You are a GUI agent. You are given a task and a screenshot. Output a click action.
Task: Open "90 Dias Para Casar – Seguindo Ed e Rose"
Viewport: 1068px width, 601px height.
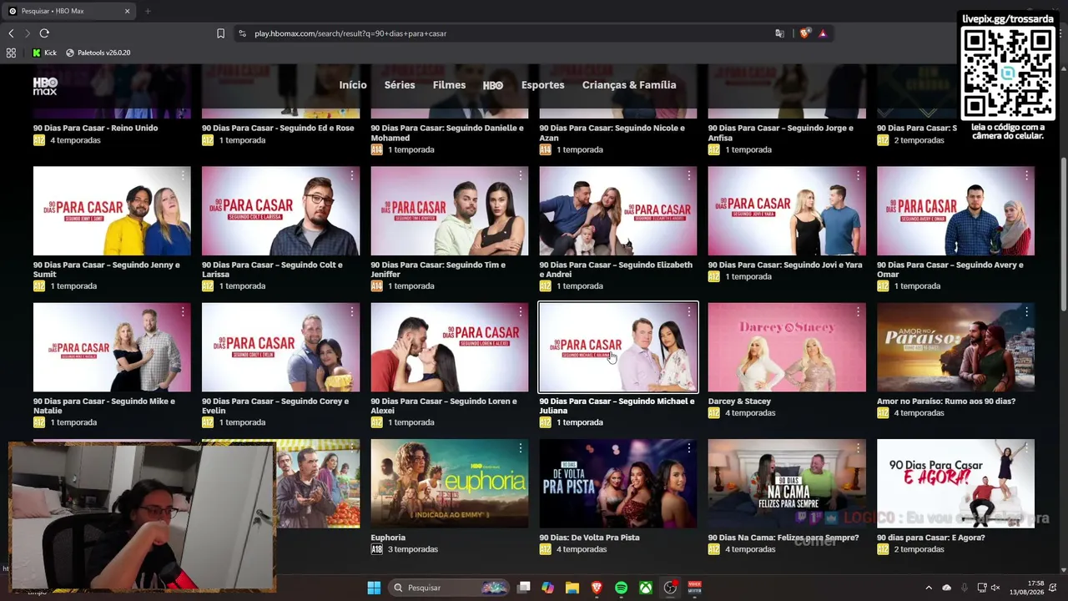pos(278,129)
